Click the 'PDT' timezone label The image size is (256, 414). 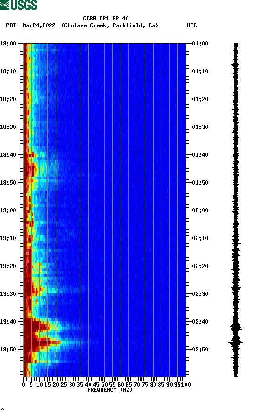tap(11, 25)
